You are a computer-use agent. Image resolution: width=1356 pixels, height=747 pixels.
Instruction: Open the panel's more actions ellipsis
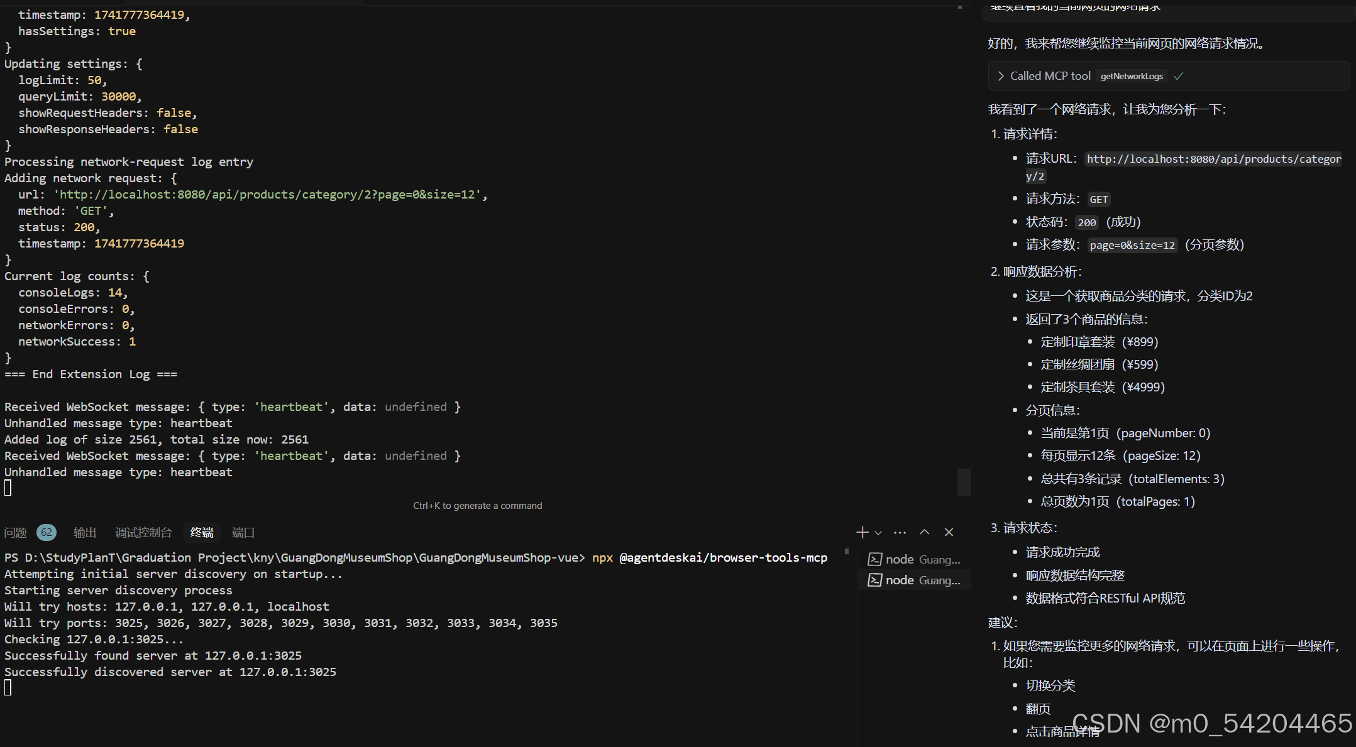click(x=900, y=533)
